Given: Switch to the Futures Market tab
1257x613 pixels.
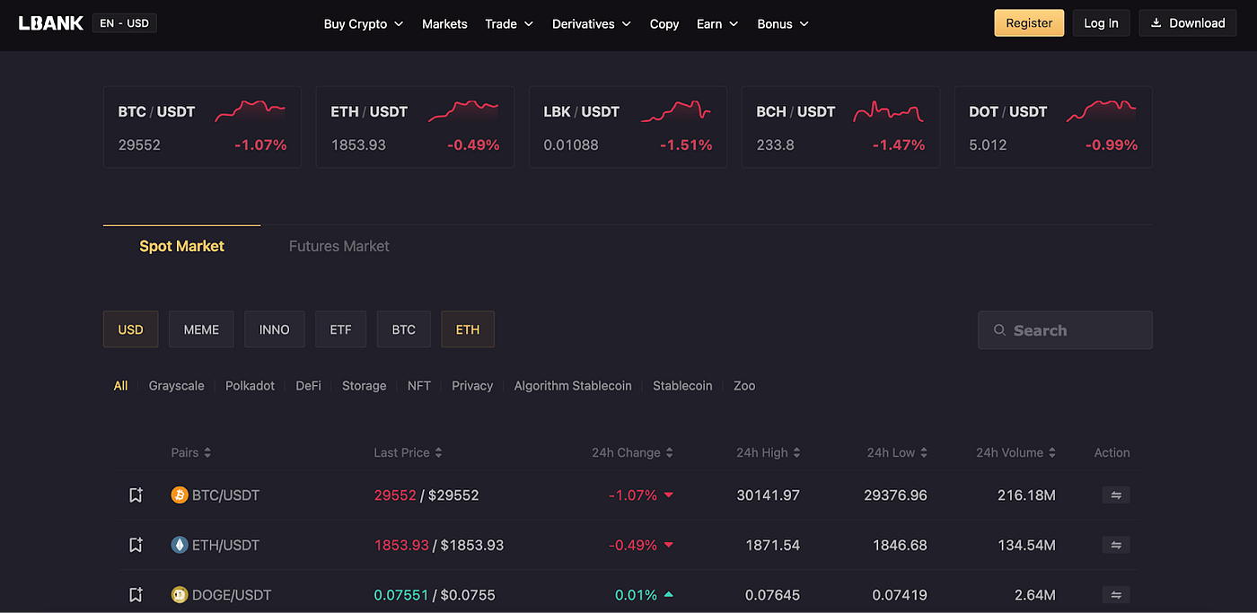Looking at the screenshot, I should point(338,246).
